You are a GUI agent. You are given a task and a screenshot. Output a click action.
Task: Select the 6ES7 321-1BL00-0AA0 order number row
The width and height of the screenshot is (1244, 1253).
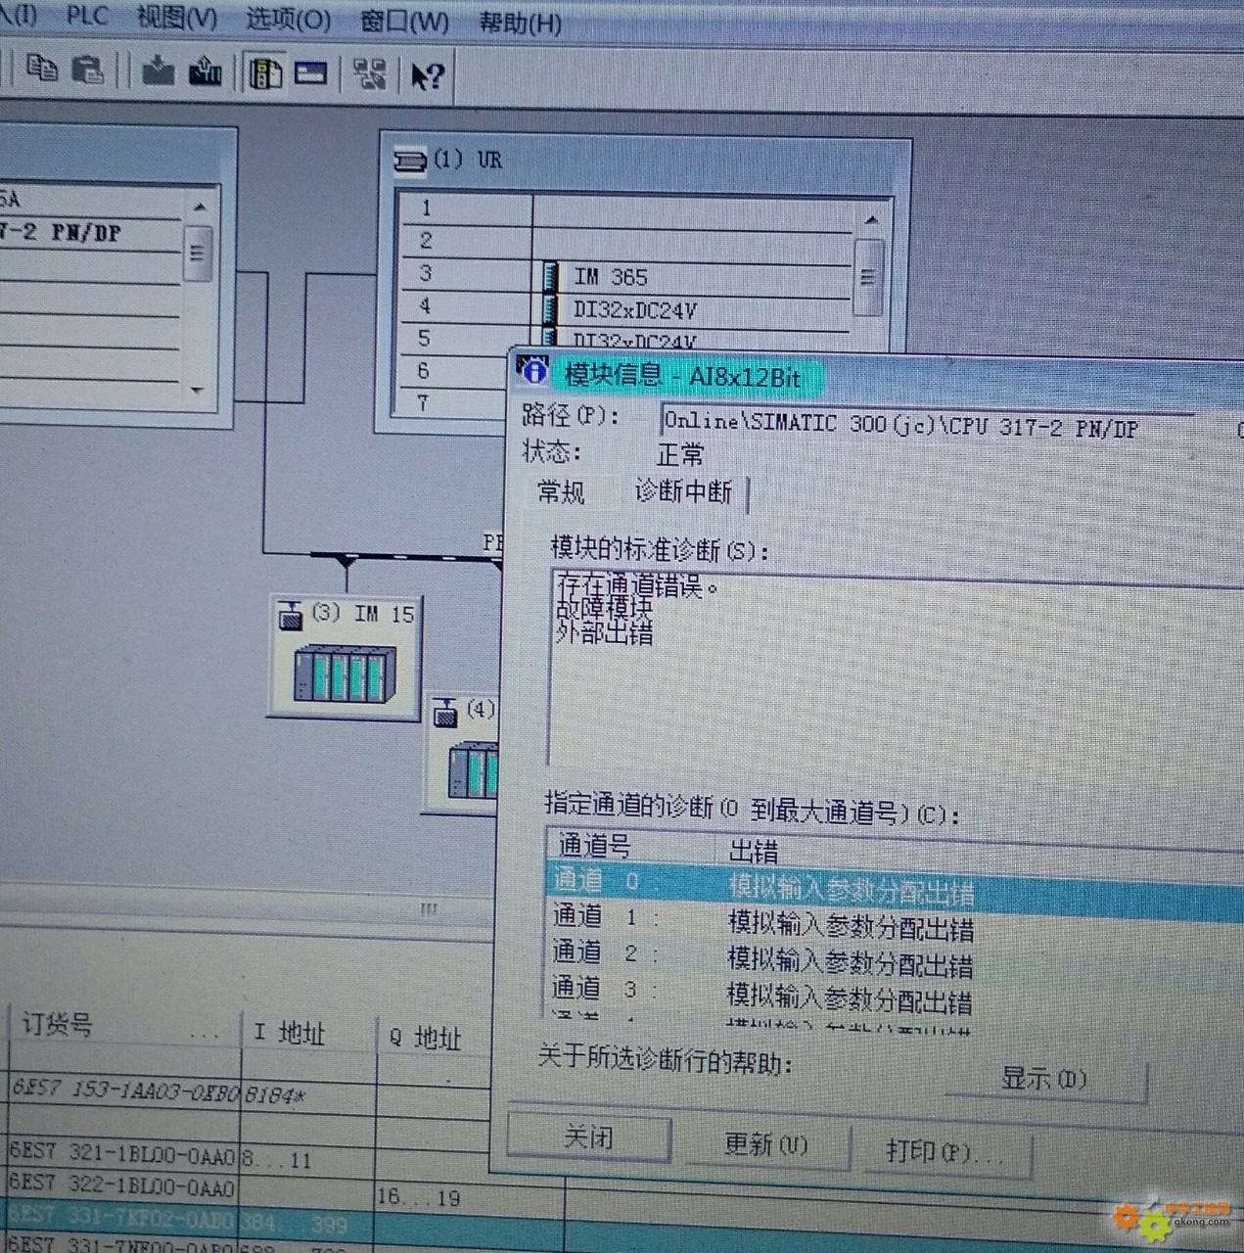pyautogui.click(x=123, y=1154)
